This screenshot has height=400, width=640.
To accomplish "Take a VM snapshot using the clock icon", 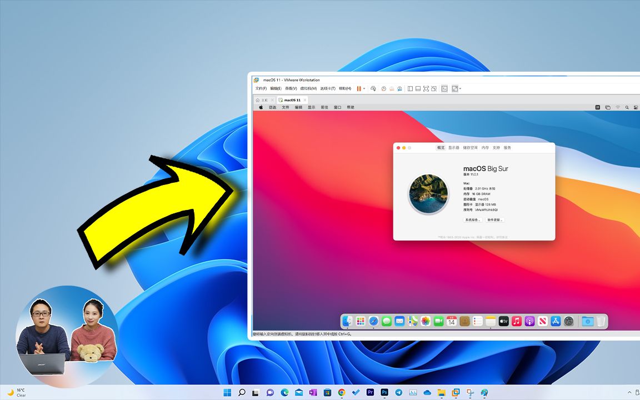I will [x=384, y=88].
